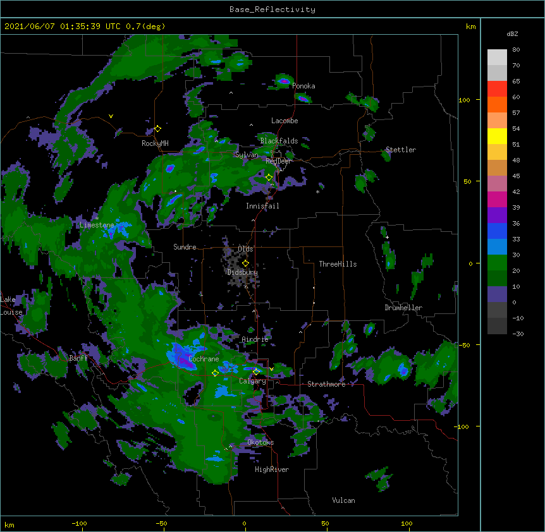
Task: Click the Airdrie town label
Action: pos(255,339)
